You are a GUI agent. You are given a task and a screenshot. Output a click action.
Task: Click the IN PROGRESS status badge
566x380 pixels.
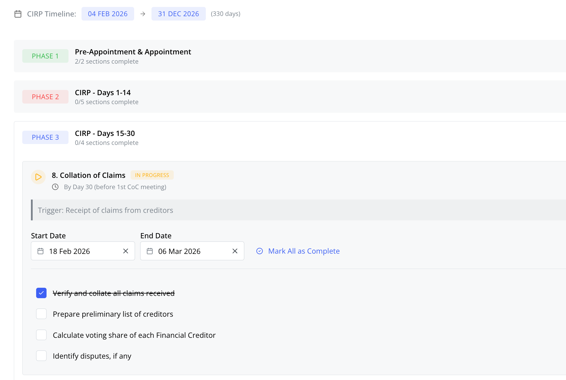click(152, 175)
